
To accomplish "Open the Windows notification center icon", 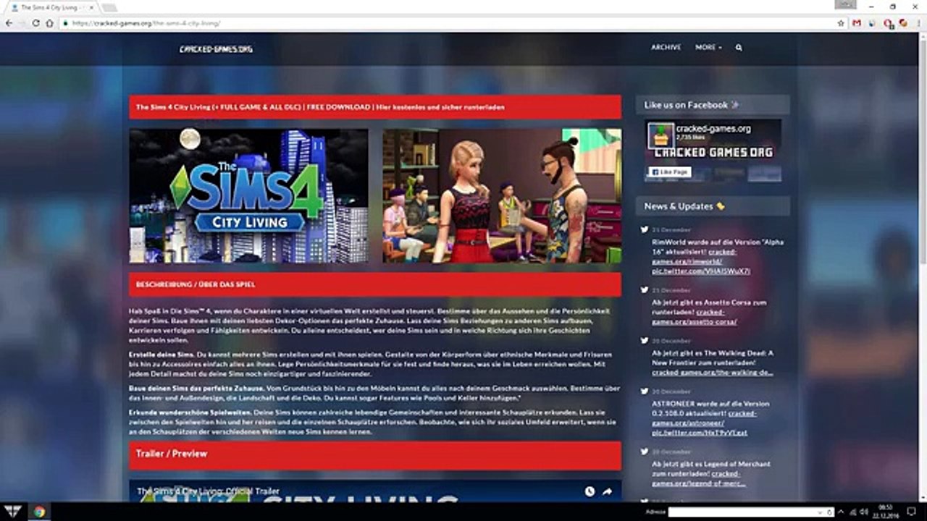I will [x=911, y=512].
